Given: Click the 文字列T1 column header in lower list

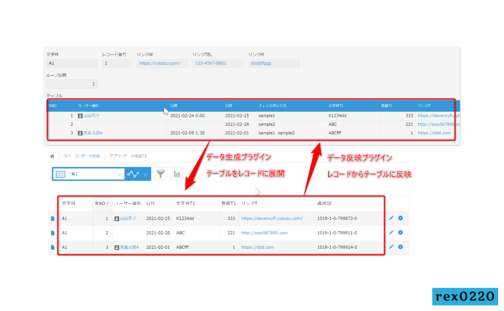Looking at the screenshot, I should tap(185, 203).
